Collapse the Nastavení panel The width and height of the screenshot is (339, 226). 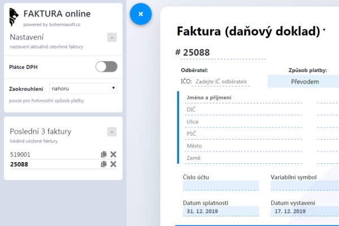pyautogui.click(x=112, y=37)
